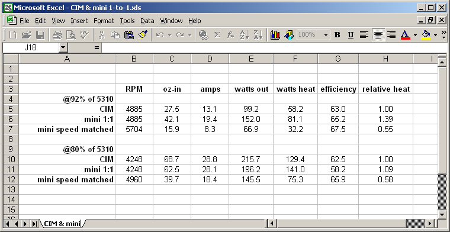Open the Edit menu

pos(40,21)
